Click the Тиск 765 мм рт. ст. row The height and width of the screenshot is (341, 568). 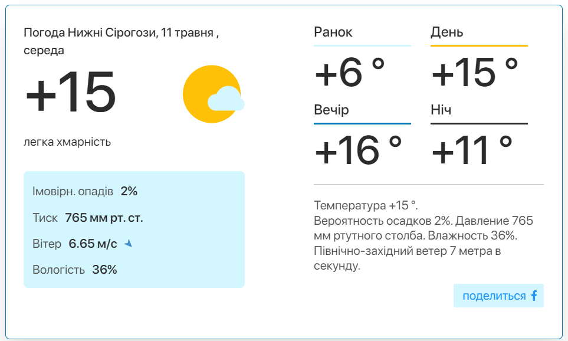click(88, 218)
